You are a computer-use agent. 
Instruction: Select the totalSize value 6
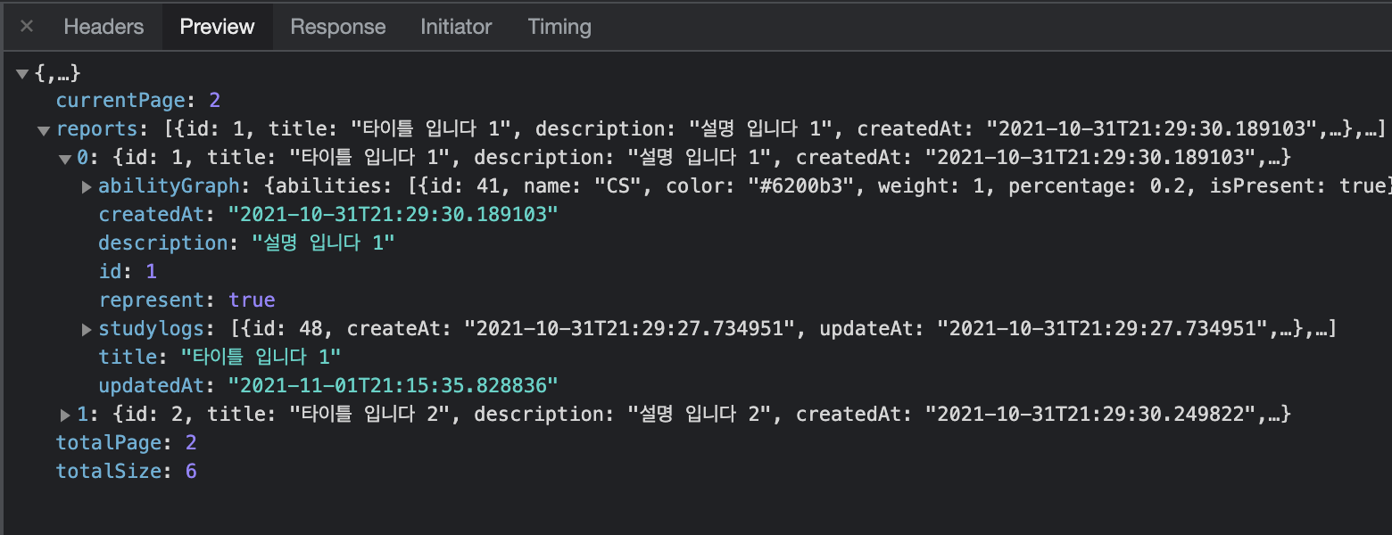click(x=190, y=471)
